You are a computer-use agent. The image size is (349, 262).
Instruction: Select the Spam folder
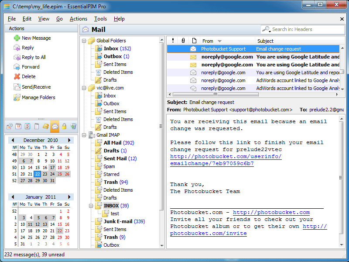click(x=109, y=166)
